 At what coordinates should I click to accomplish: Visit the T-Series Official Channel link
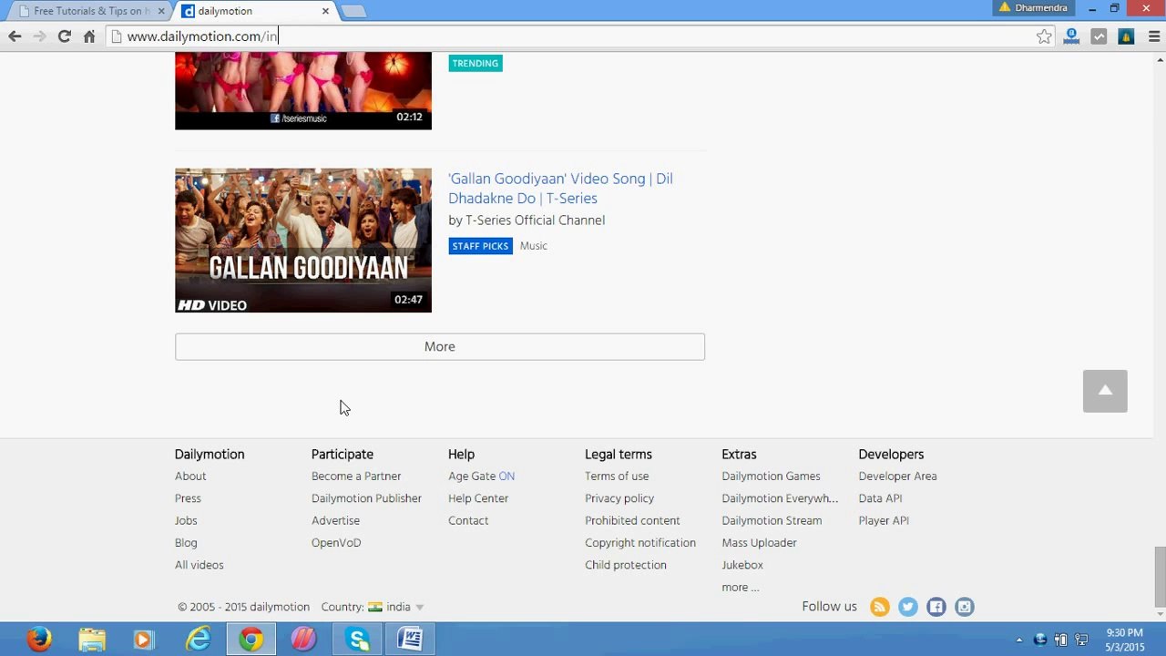pyautogui.click(x=536, y=220)
